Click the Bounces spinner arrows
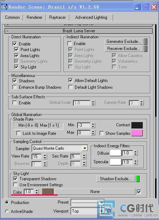The width and height of the screenshot is (159, 220). tap(45, 164)
